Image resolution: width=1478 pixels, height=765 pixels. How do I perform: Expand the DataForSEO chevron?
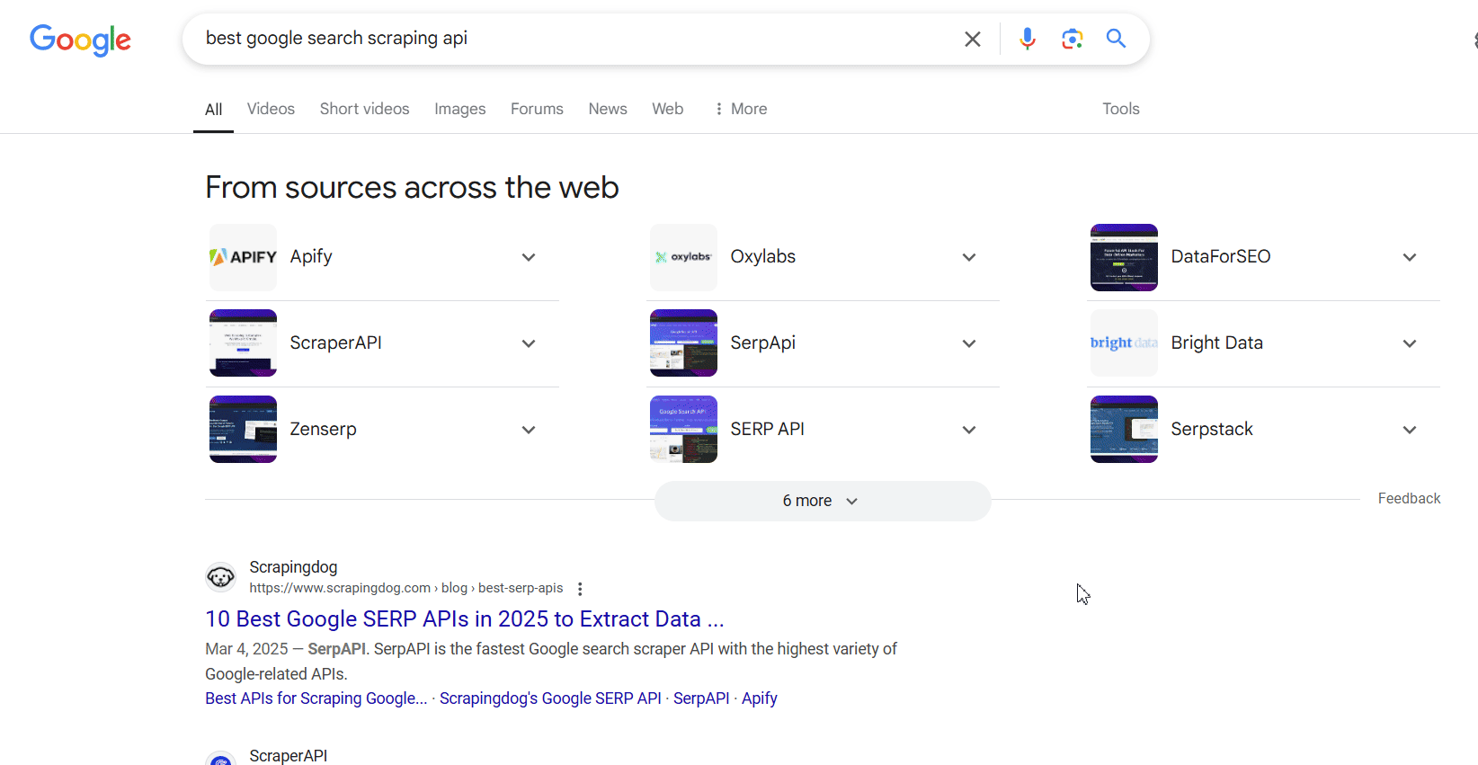click(1409, 257)
